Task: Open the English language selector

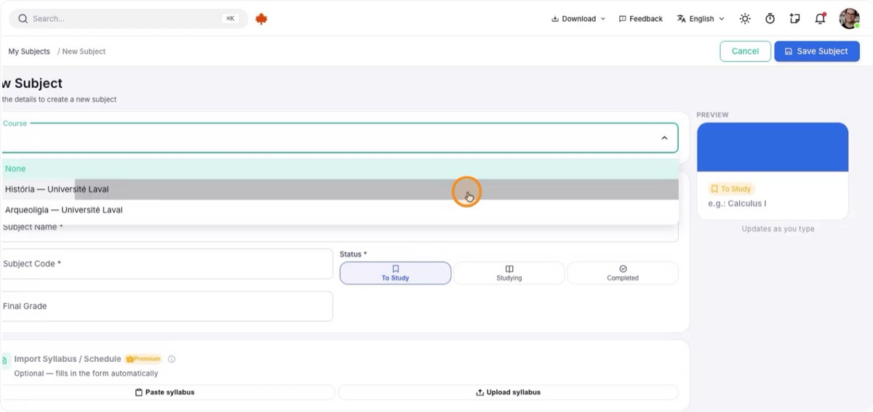Action: point(701,19)
